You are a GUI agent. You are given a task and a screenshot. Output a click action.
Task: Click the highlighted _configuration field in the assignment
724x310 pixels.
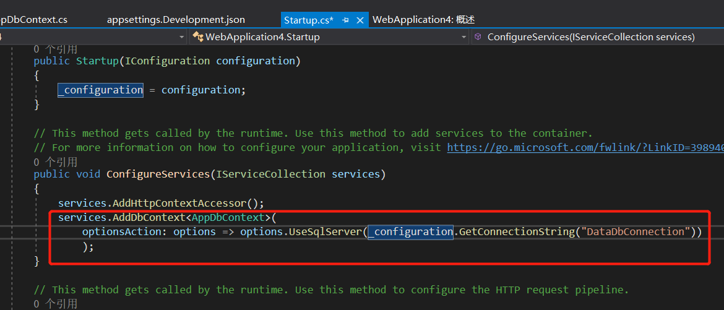(x=100, y=90)
